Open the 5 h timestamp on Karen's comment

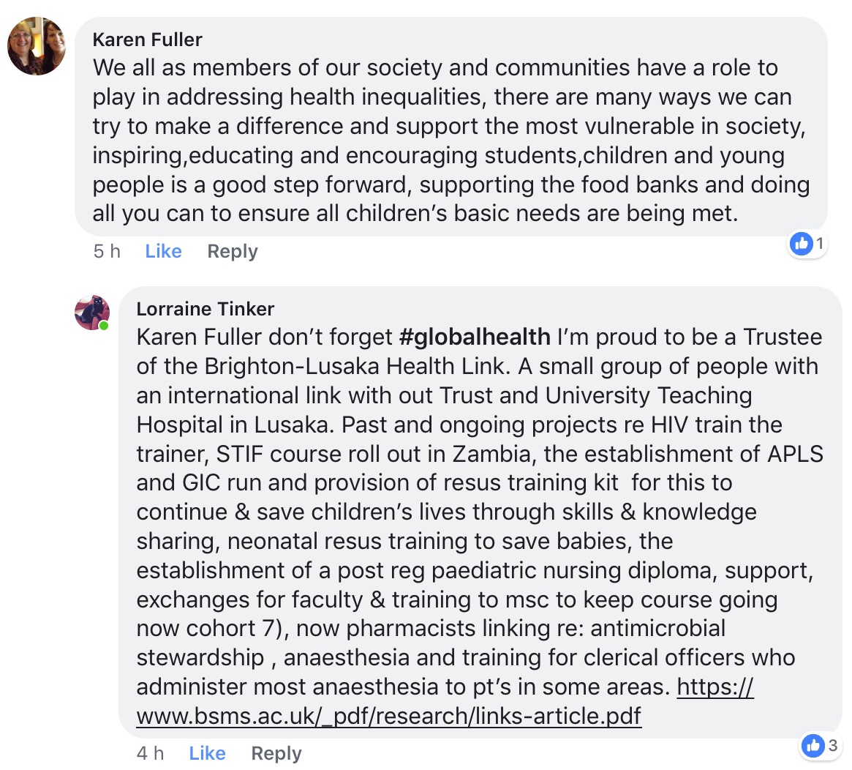coord(106,251)
